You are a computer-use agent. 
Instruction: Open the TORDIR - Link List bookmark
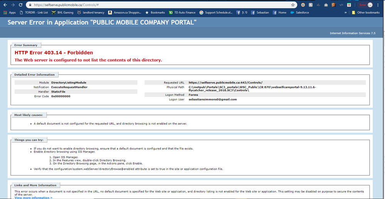click(x=34, y=12)
